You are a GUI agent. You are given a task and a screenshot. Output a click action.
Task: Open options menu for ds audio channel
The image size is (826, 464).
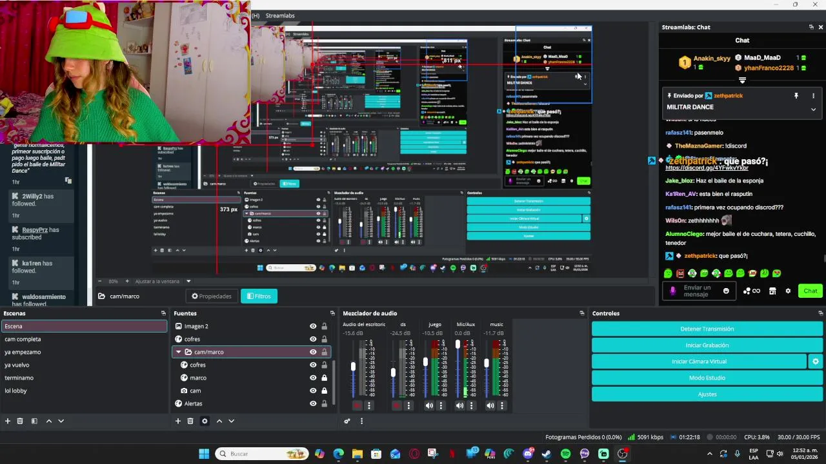[408, 405]
